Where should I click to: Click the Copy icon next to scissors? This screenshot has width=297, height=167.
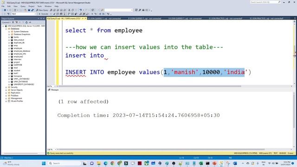point(73,10)
